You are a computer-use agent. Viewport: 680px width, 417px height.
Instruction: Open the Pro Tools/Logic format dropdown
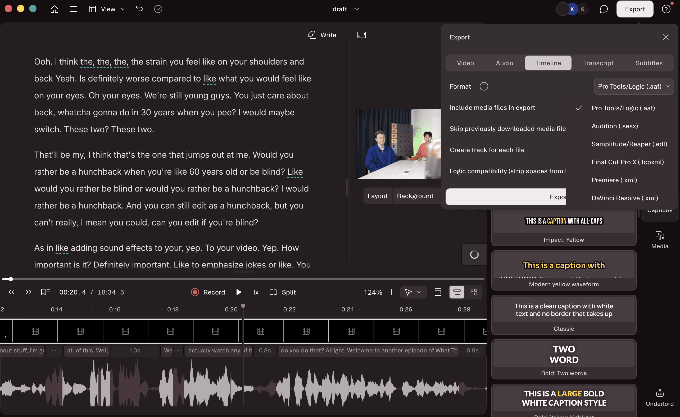pos(634,86)
